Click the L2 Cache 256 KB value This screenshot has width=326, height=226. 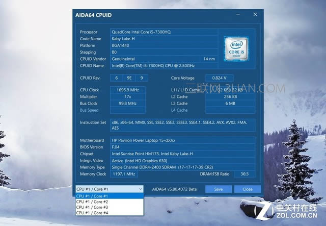[x=230, y=96]
